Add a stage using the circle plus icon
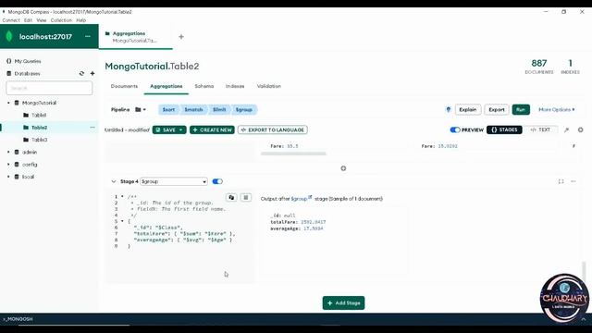The width and height of the screenshot is (592, 333). click(343, 168)
